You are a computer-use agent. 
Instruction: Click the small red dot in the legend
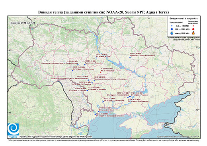(x=193, y=26)
